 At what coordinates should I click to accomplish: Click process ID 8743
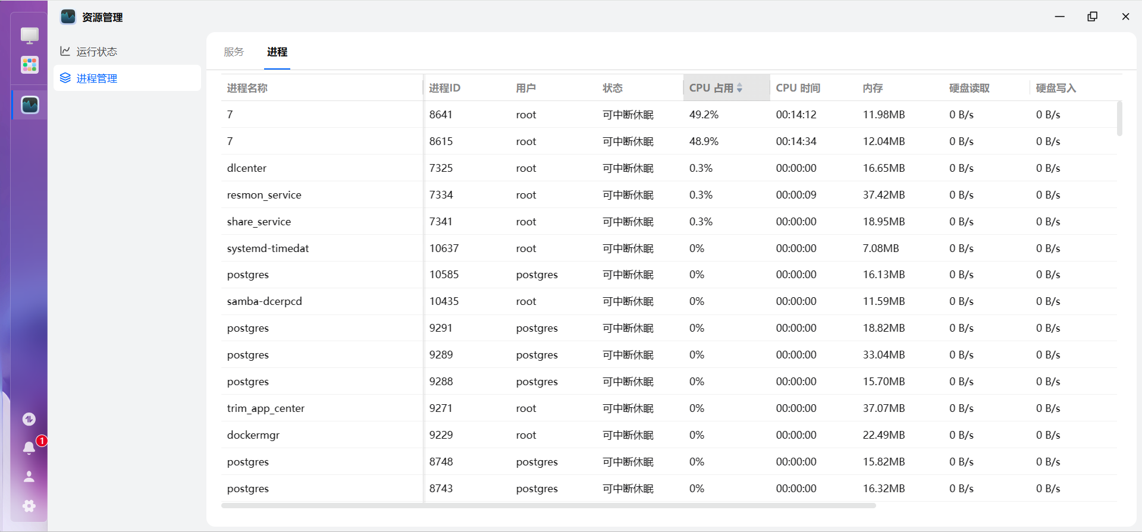pyautogui.click(x=441, y=489)
